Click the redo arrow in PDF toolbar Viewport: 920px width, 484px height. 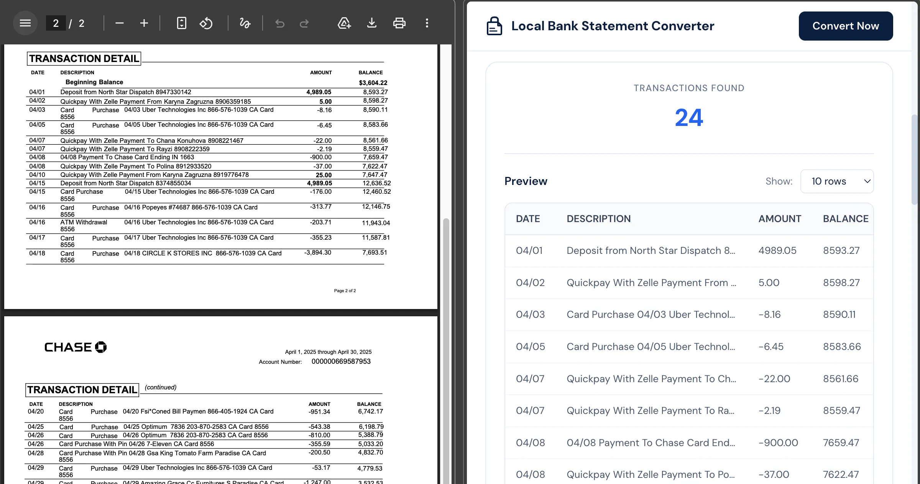304,23
